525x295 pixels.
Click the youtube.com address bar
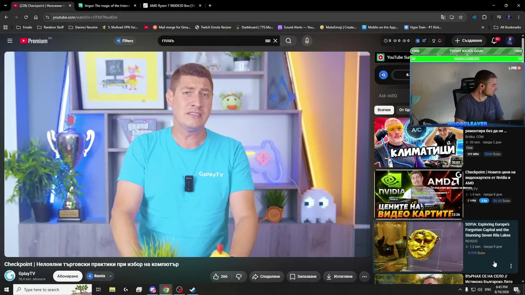242,17
